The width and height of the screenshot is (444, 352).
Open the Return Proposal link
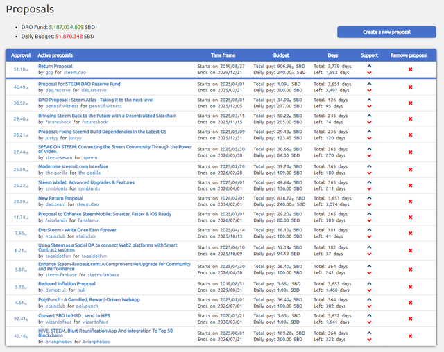coord(55,66)
